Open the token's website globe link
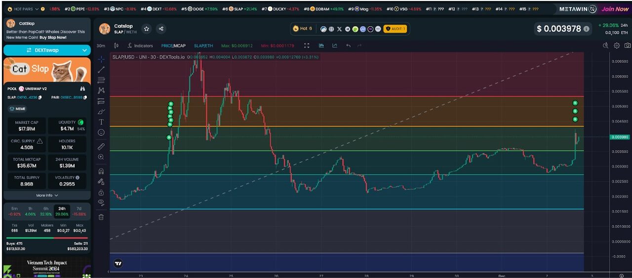632x278 pixels. [x=331, y=29]
